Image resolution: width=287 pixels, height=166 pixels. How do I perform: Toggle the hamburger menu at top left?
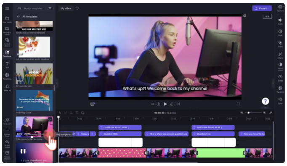coord(7,8)
